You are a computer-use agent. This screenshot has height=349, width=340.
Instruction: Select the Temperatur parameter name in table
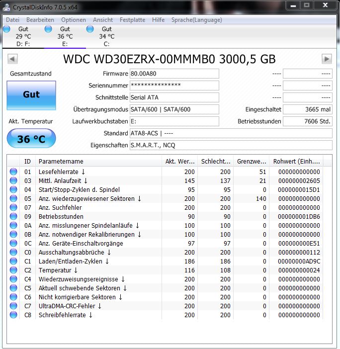58,270
